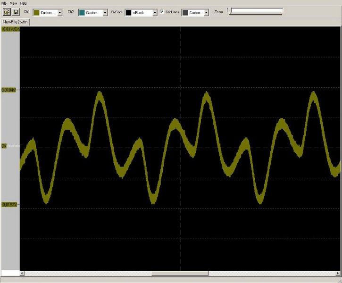
Task: Expand the GridLines color dropdown
Action: pos(206,13)
